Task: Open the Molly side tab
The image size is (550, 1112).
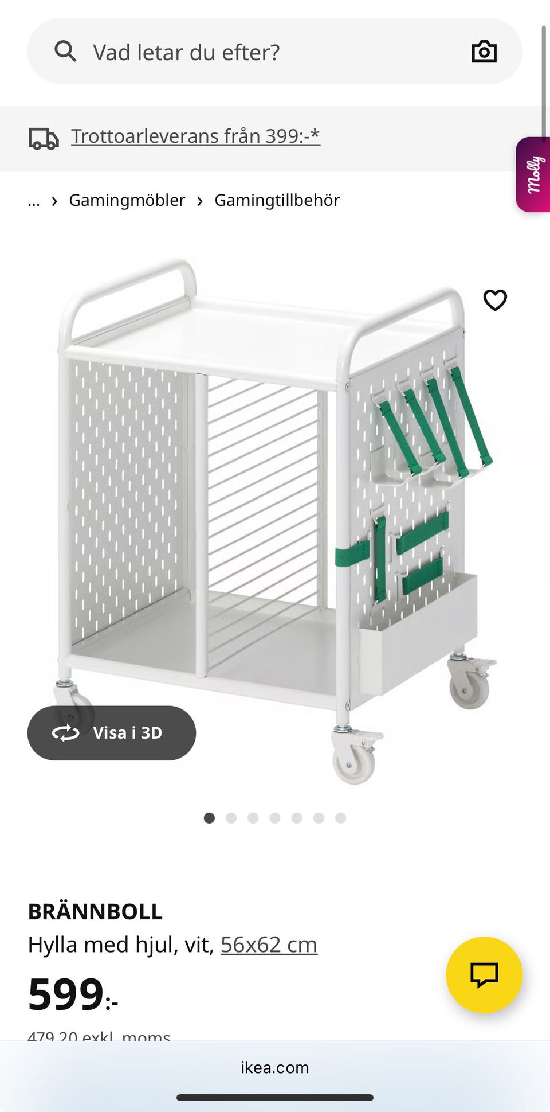Action: coord(533,174)
